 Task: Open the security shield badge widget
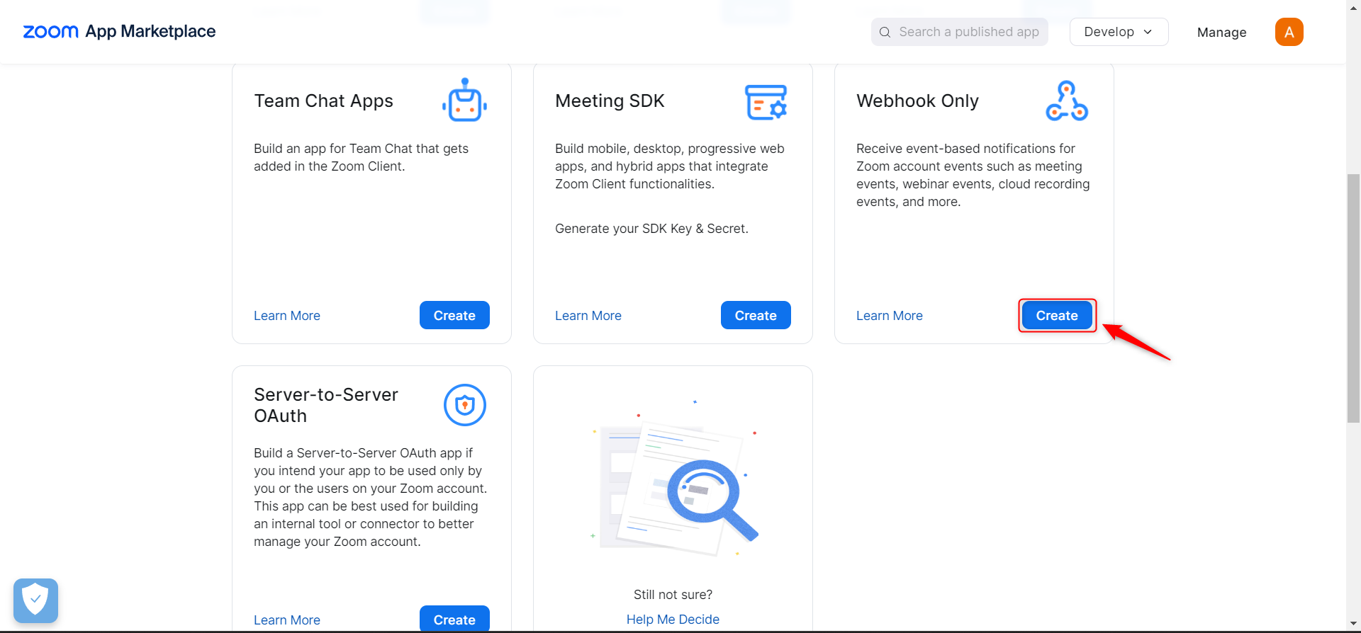pos(35,601)
